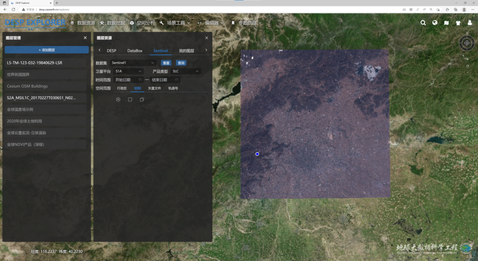The width and height of the screenshot is (478, 261).
Task: Switch to the 行政区 spatial range tab
Action: [122, 89]
